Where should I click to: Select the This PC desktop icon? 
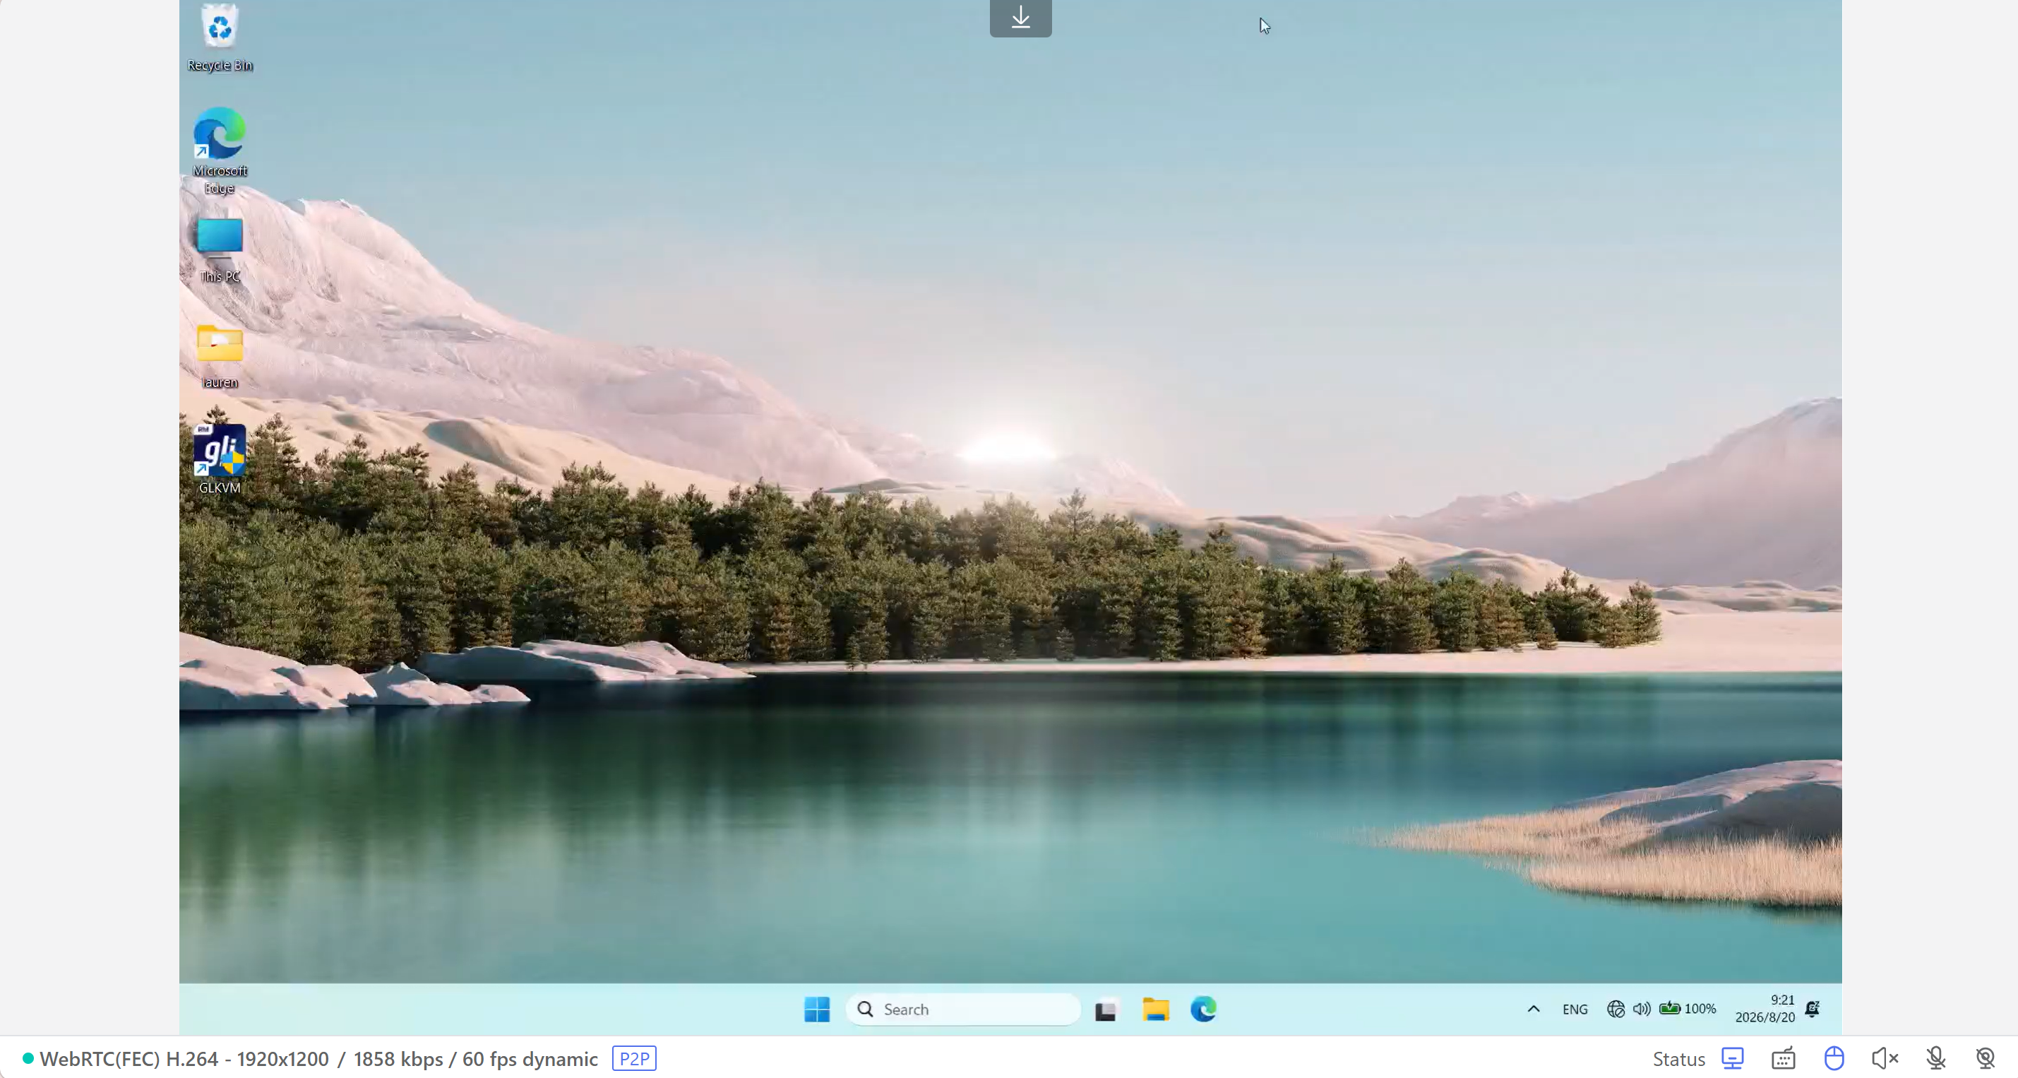(x=220, y=250)
